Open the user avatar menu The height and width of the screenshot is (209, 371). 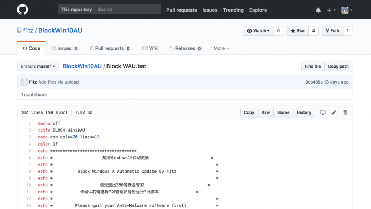347,10
